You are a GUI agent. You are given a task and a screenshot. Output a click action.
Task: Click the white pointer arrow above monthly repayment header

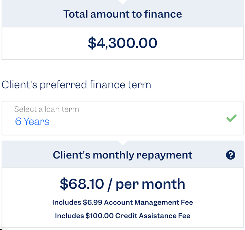coord(123,143)
